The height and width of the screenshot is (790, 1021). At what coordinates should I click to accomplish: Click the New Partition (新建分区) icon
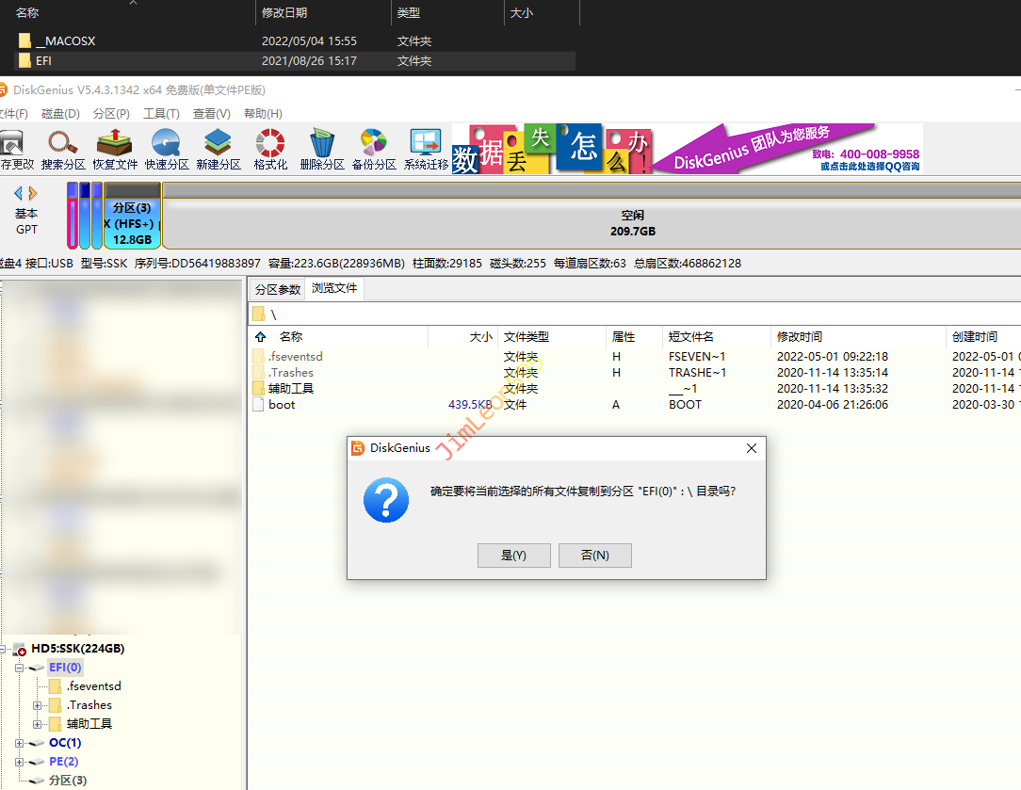219,149
